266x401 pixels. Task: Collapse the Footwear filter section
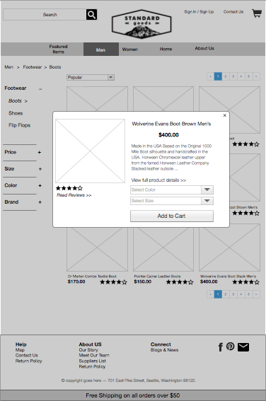[x=40, y=89]
